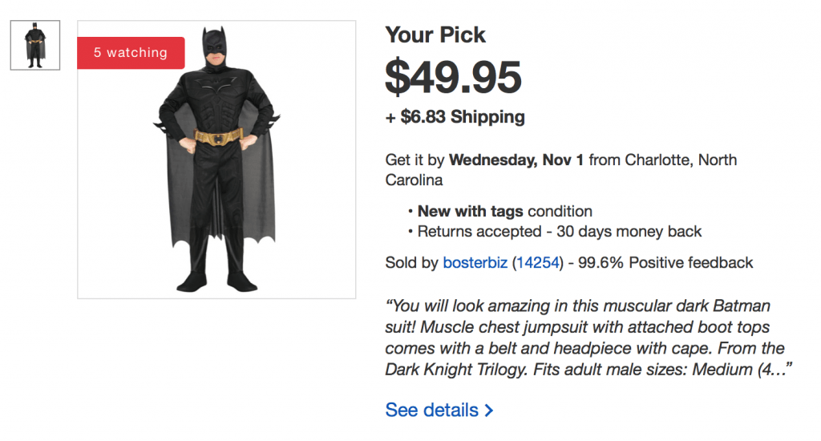Click the "Sold by" label
This screenshot has width=821, height=441.
click(411, 262)
